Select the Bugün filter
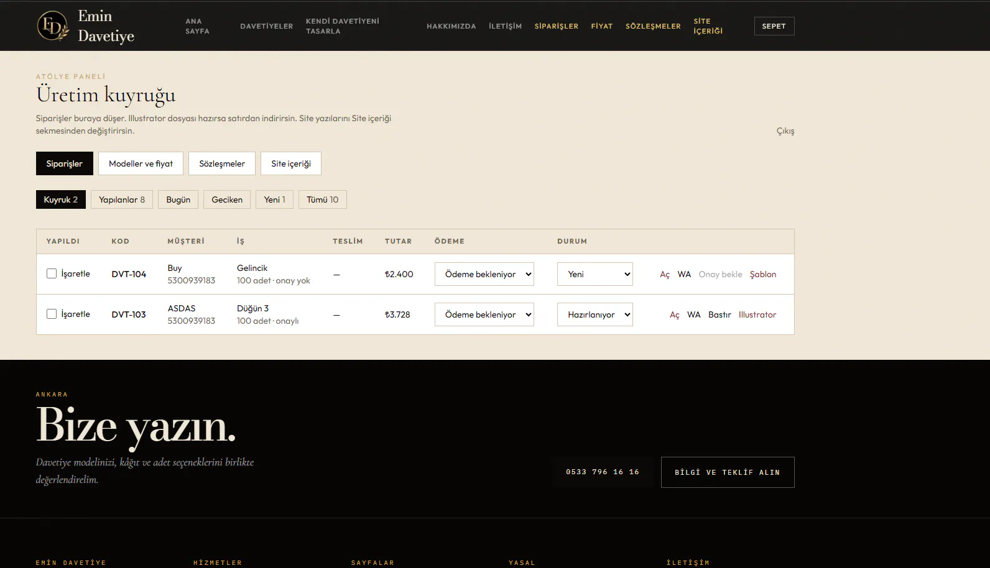Screen dimensions: 990x568 pyautogui.click(x=178, y=199)
